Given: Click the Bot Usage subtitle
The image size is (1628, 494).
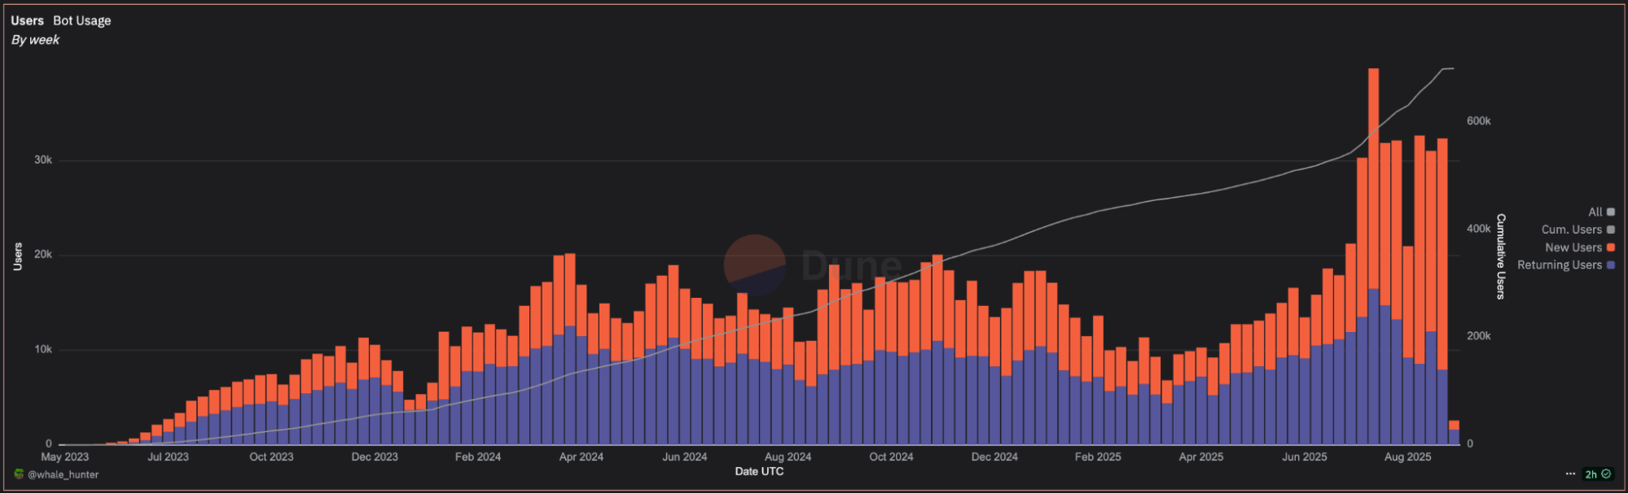Looking at the screenshot, I should pyautogui.click(x=82, y=20).
